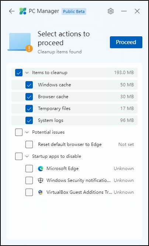149x246 pixels.
Task: Select the System logs row
Action: [74, 120]
